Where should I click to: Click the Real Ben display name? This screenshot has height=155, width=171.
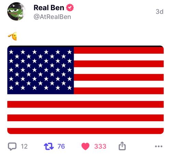(x=49, y=8)
